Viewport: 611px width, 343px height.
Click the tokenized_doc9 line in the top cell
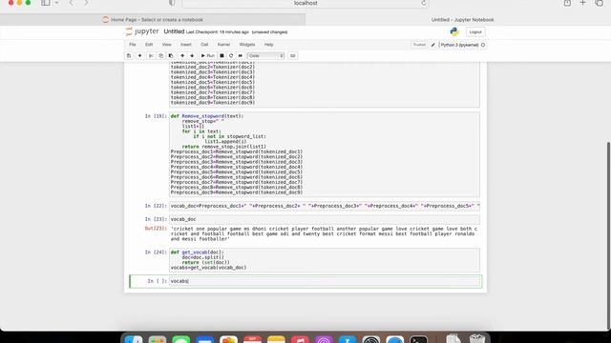tap(213, 103)
